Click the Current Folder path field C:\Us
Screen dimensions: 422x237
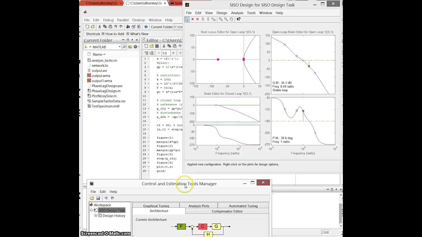tap(178, 27)
